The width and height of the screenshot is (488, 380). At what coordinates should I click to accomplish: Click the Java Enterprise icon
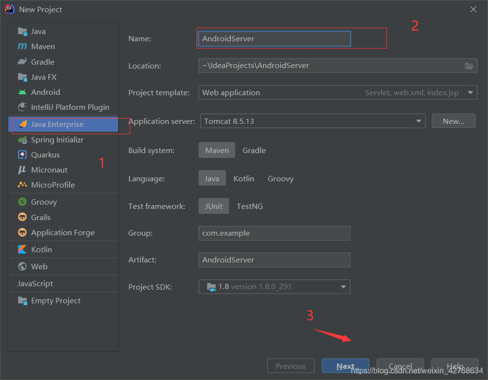click(x=23, y=124)
